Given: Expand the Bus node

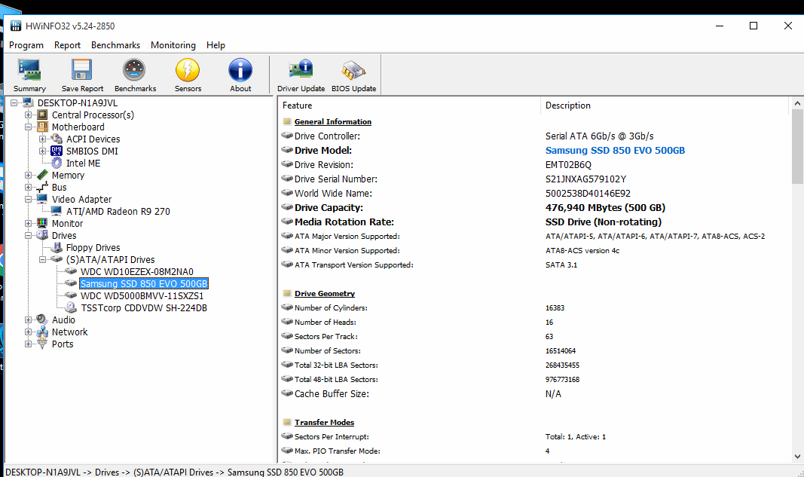Looking at the screenshot, I should click(x=28, y=187).
